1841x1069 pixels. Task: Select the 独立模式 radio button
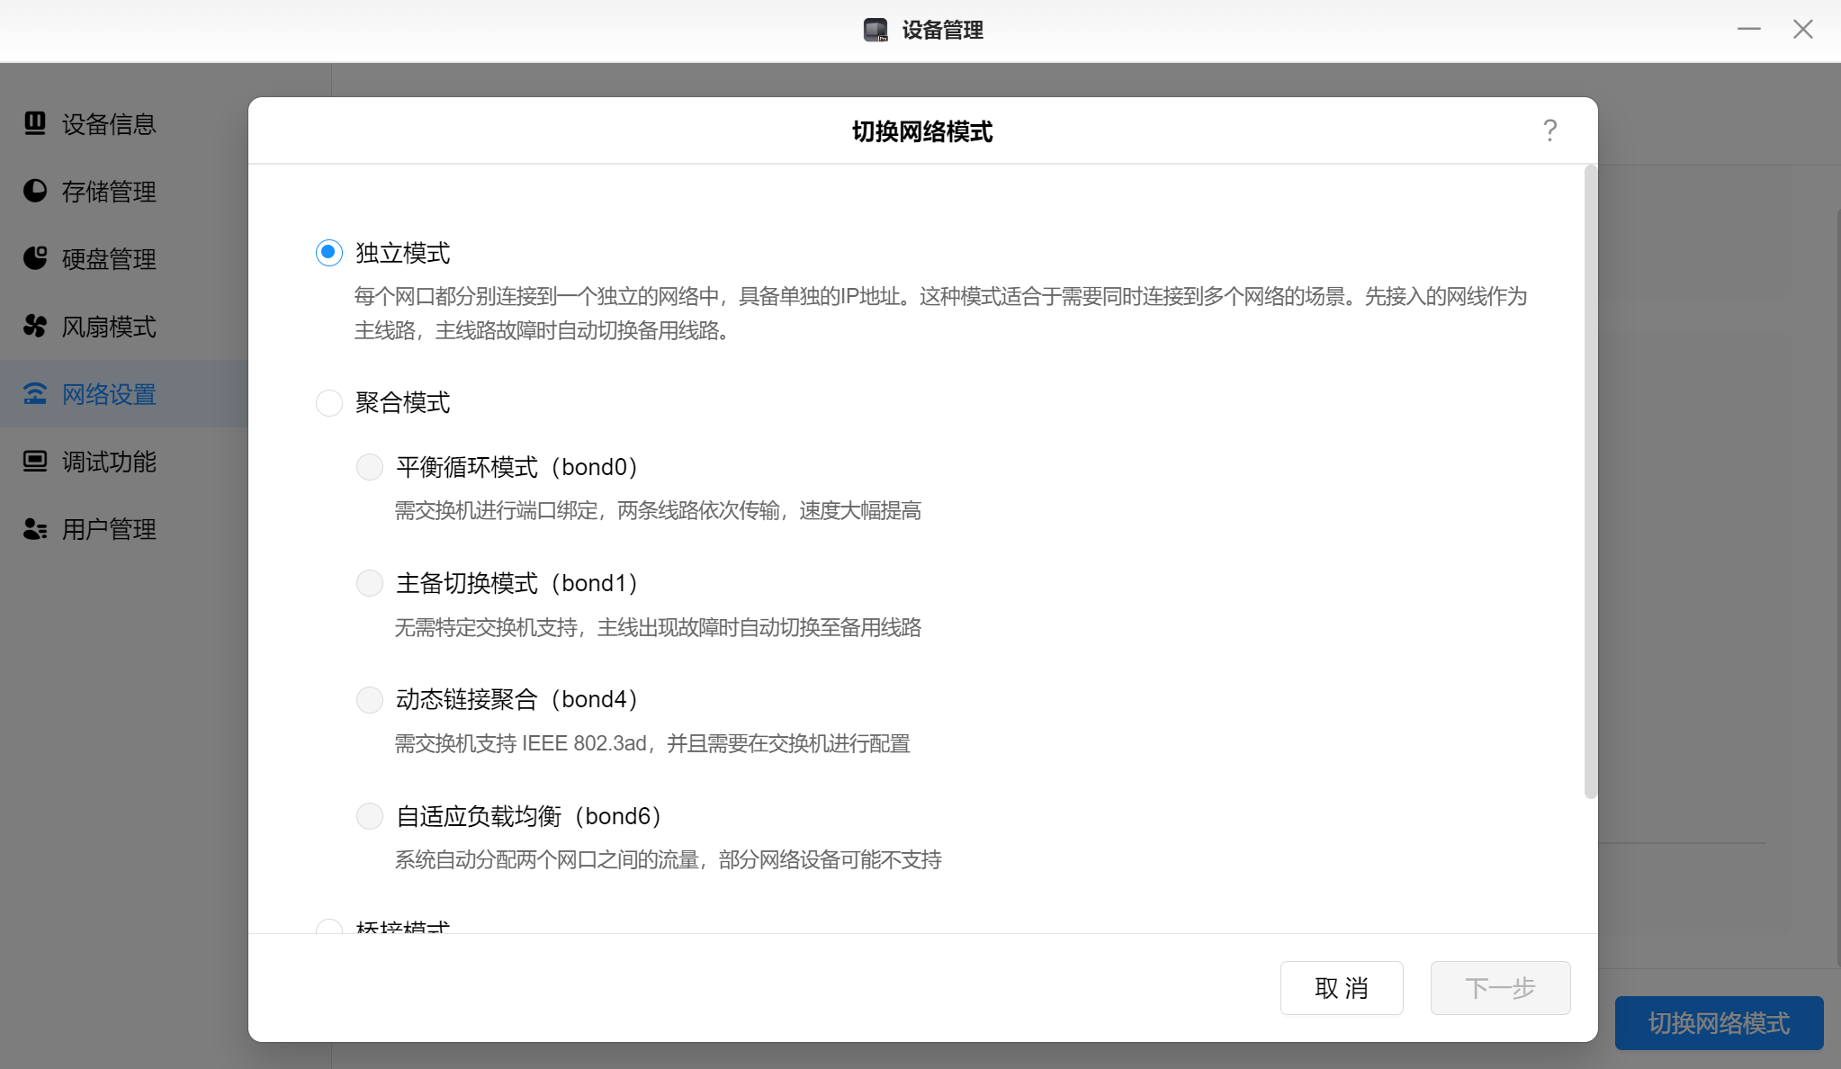[x=329, y=253]
